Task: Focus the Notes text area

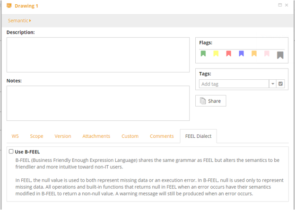Action: pyautogui.click(x=98, y=103)
